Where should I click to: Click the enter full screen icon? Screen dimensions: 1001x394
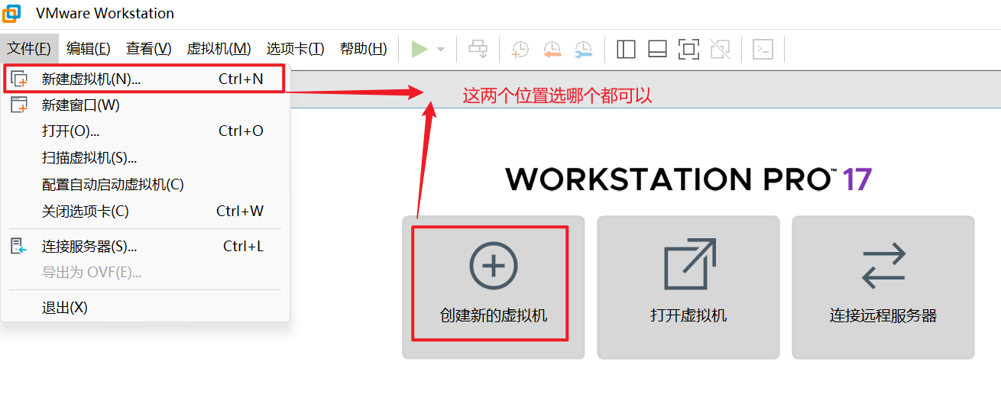pos(688,49)
